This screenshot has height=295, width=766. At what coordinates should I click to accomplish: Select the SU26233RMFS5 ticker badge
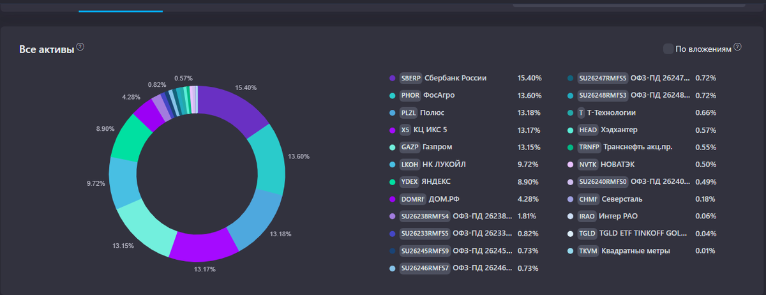424,233
